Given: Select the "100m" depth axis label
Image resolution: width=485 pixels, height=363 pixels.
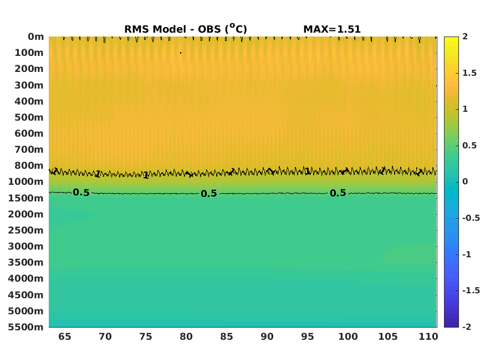Looking at the screenshot, I should (x=29, y=53).
